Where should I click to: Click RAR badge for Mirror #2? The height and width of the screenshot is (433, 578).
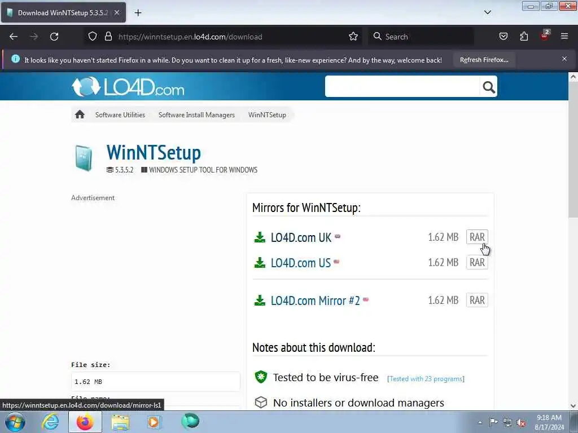477,300
